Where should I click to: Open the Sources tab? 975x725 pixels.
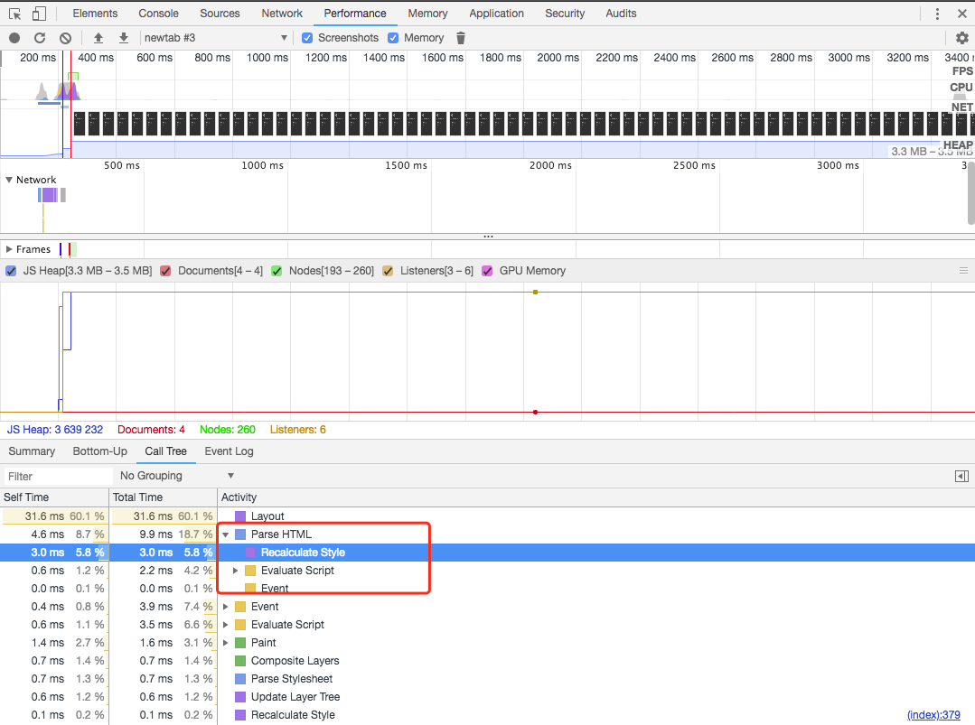[220, 13]
